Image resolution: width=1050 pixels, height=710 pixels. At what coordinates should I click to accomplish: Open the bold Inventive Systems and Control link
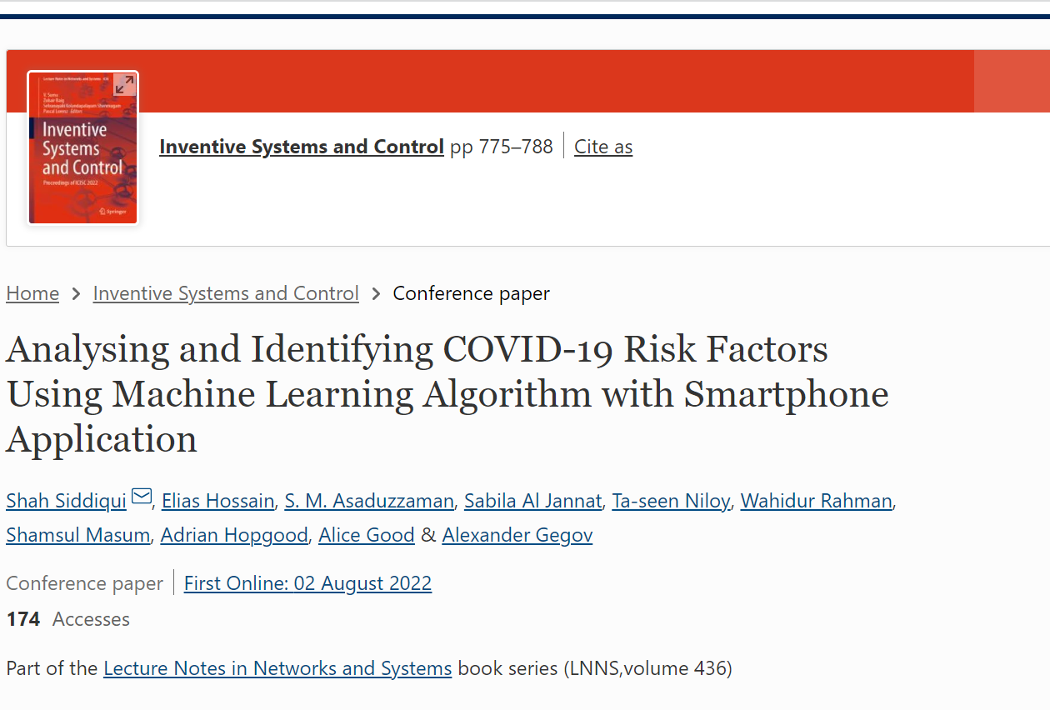click(302, 147)
